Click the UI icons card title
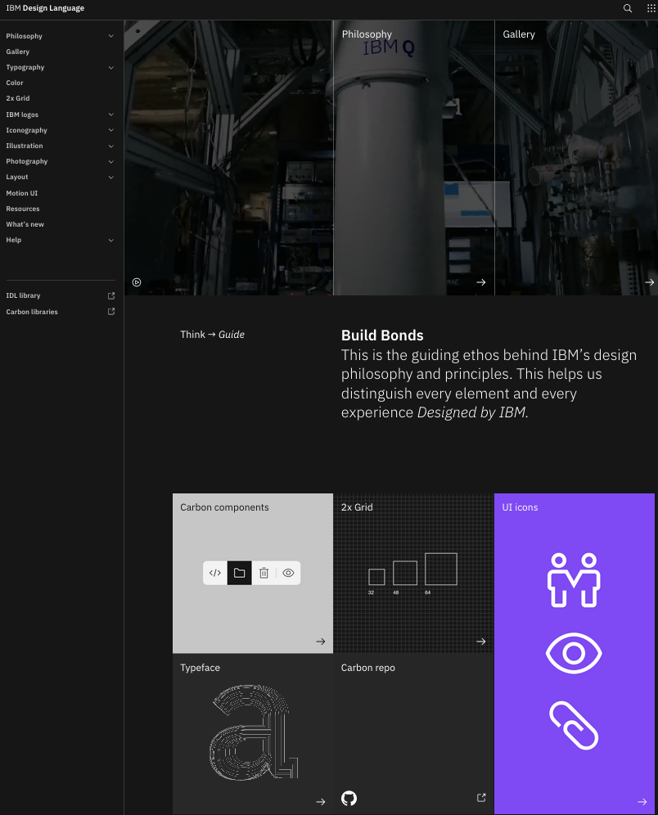The height and width of the screenshot is (815, 658). 520,507
